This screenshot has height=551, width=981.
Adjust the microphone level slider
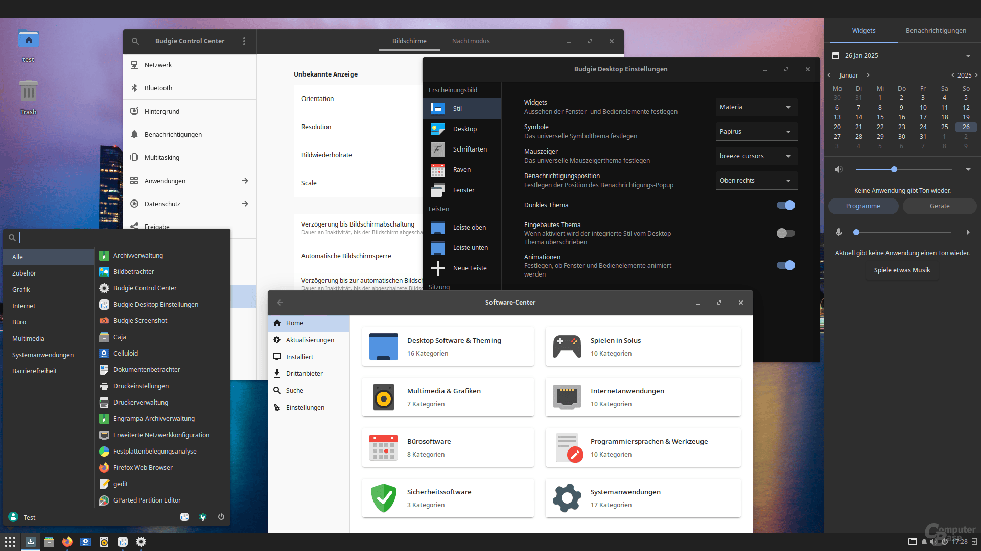click(902, 232)
